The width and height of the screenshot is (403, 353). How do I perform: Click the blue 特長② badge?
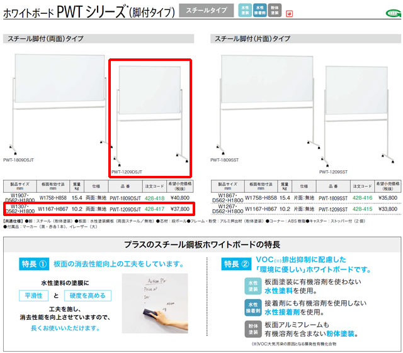(236, 264)
